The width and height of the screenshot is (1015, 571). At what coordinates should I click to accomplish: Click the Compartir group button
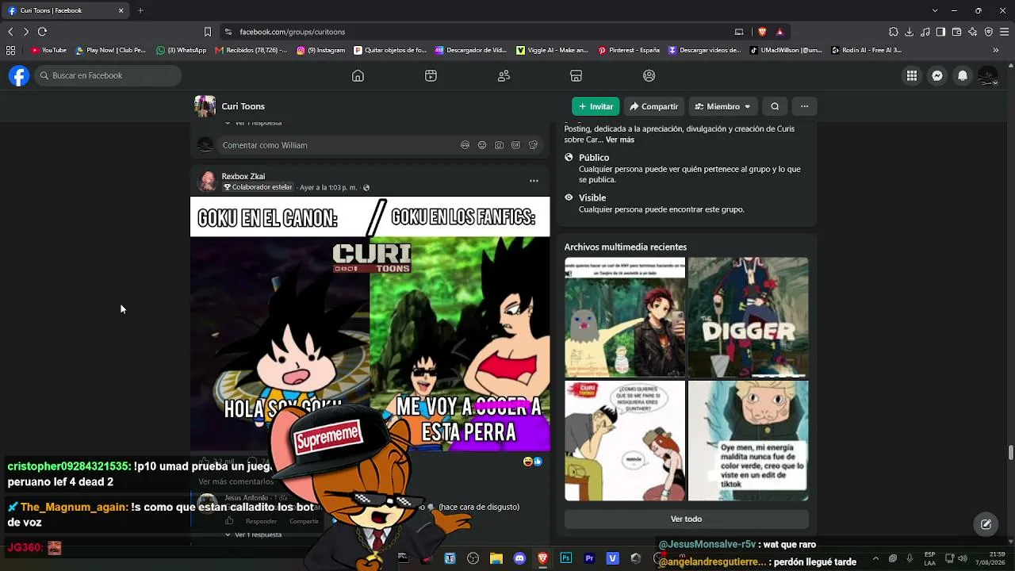[x=653, y=106]
